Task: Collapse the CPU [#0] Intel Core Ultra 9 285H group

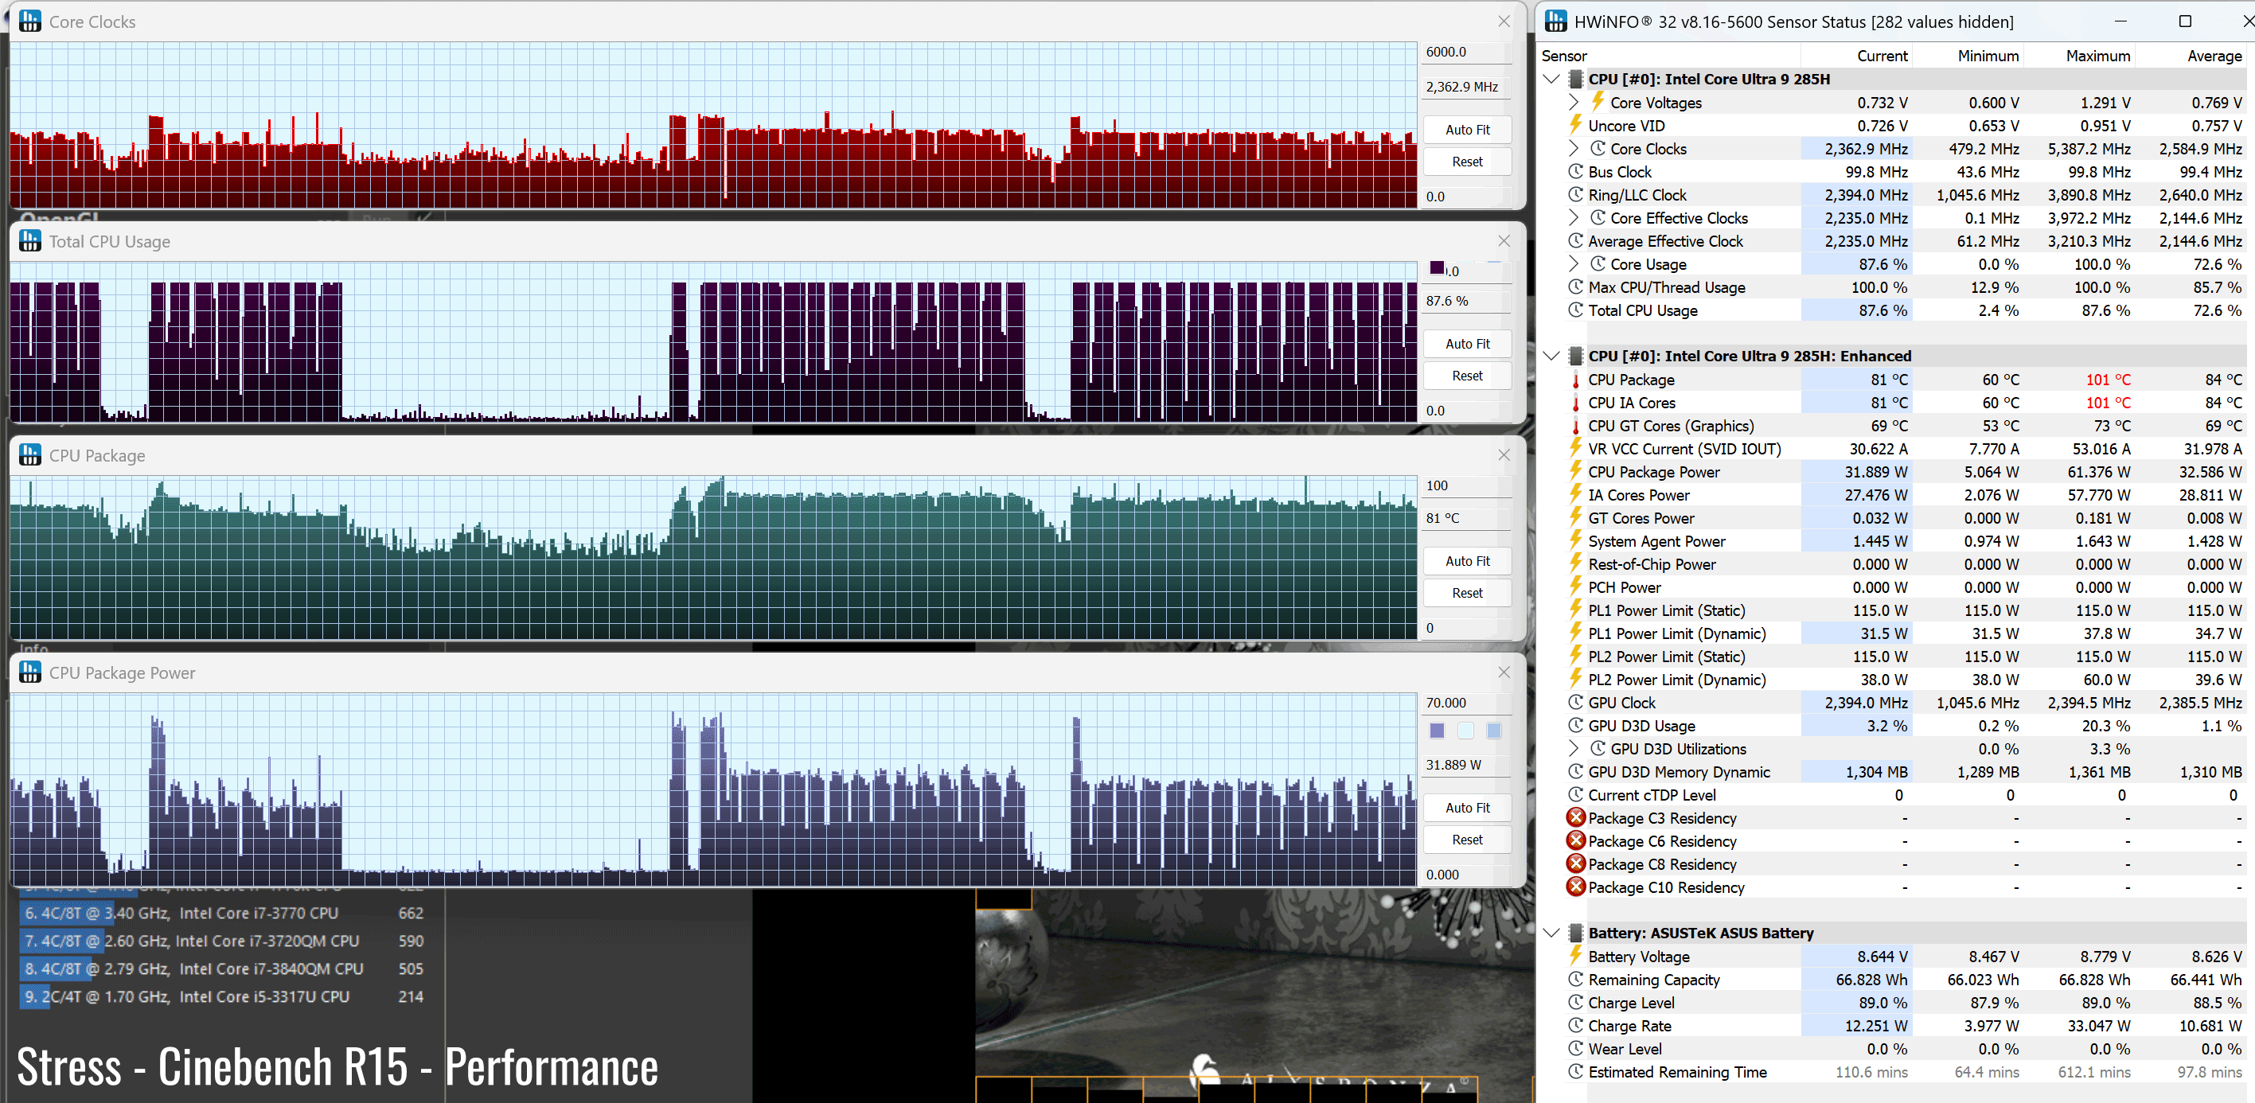Action: point(1552,79)
